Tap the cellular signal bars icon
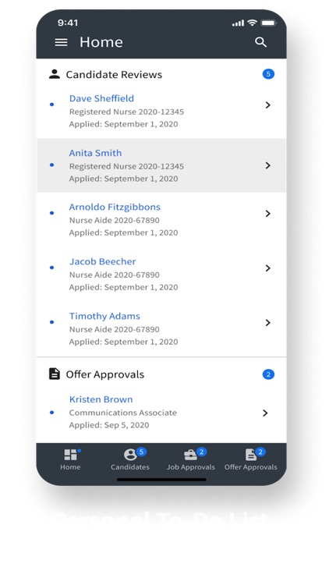The image size is (329, 585). click(x=238, y=23)
